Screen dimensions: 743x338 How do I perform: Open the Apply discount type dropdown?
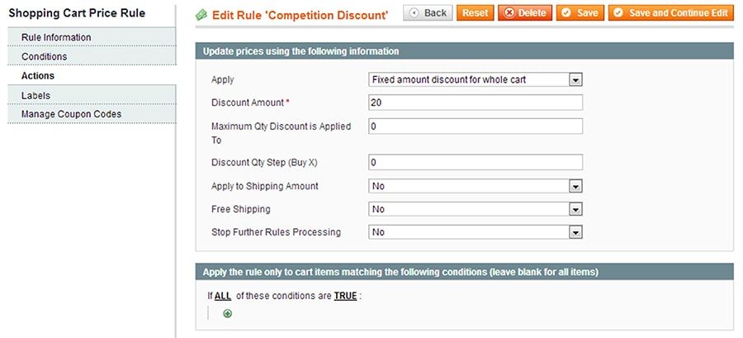pos(475,80)
